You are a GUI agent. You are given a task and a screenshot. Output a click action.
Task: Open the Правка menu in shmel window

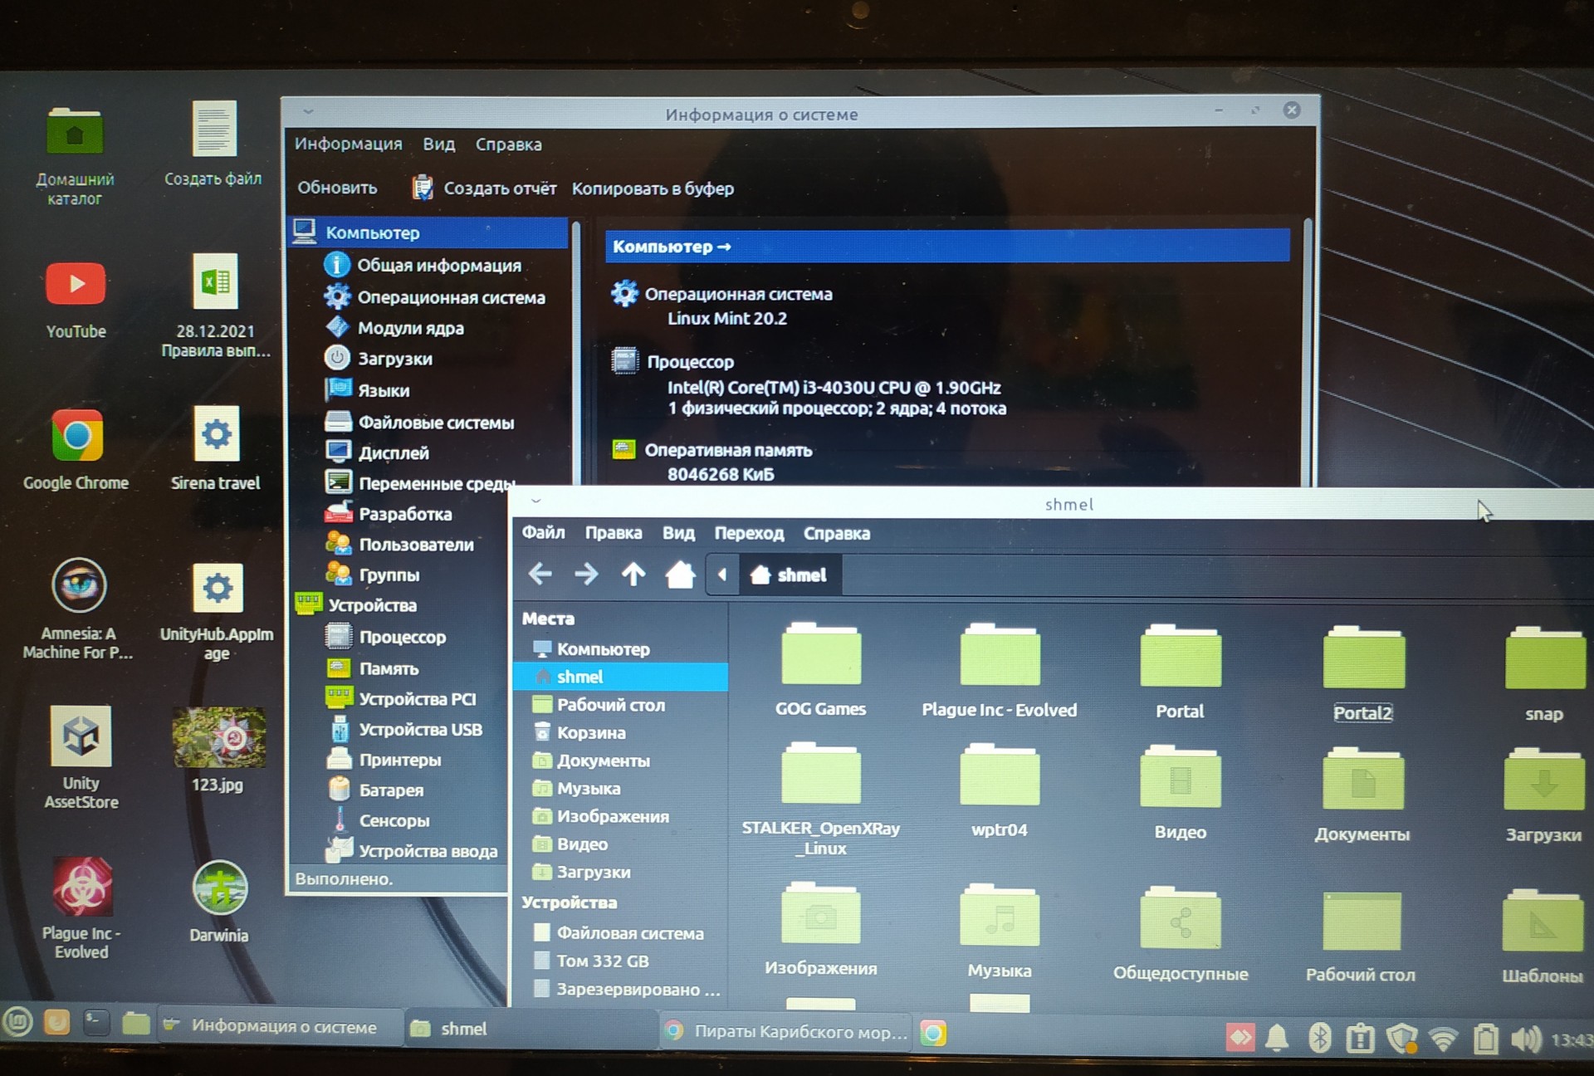coord(613,533)
